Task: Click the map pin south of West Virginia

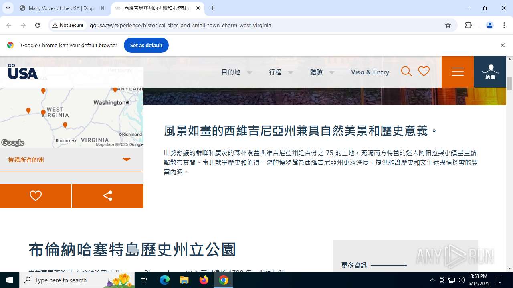Action: [x=65, y=126]
